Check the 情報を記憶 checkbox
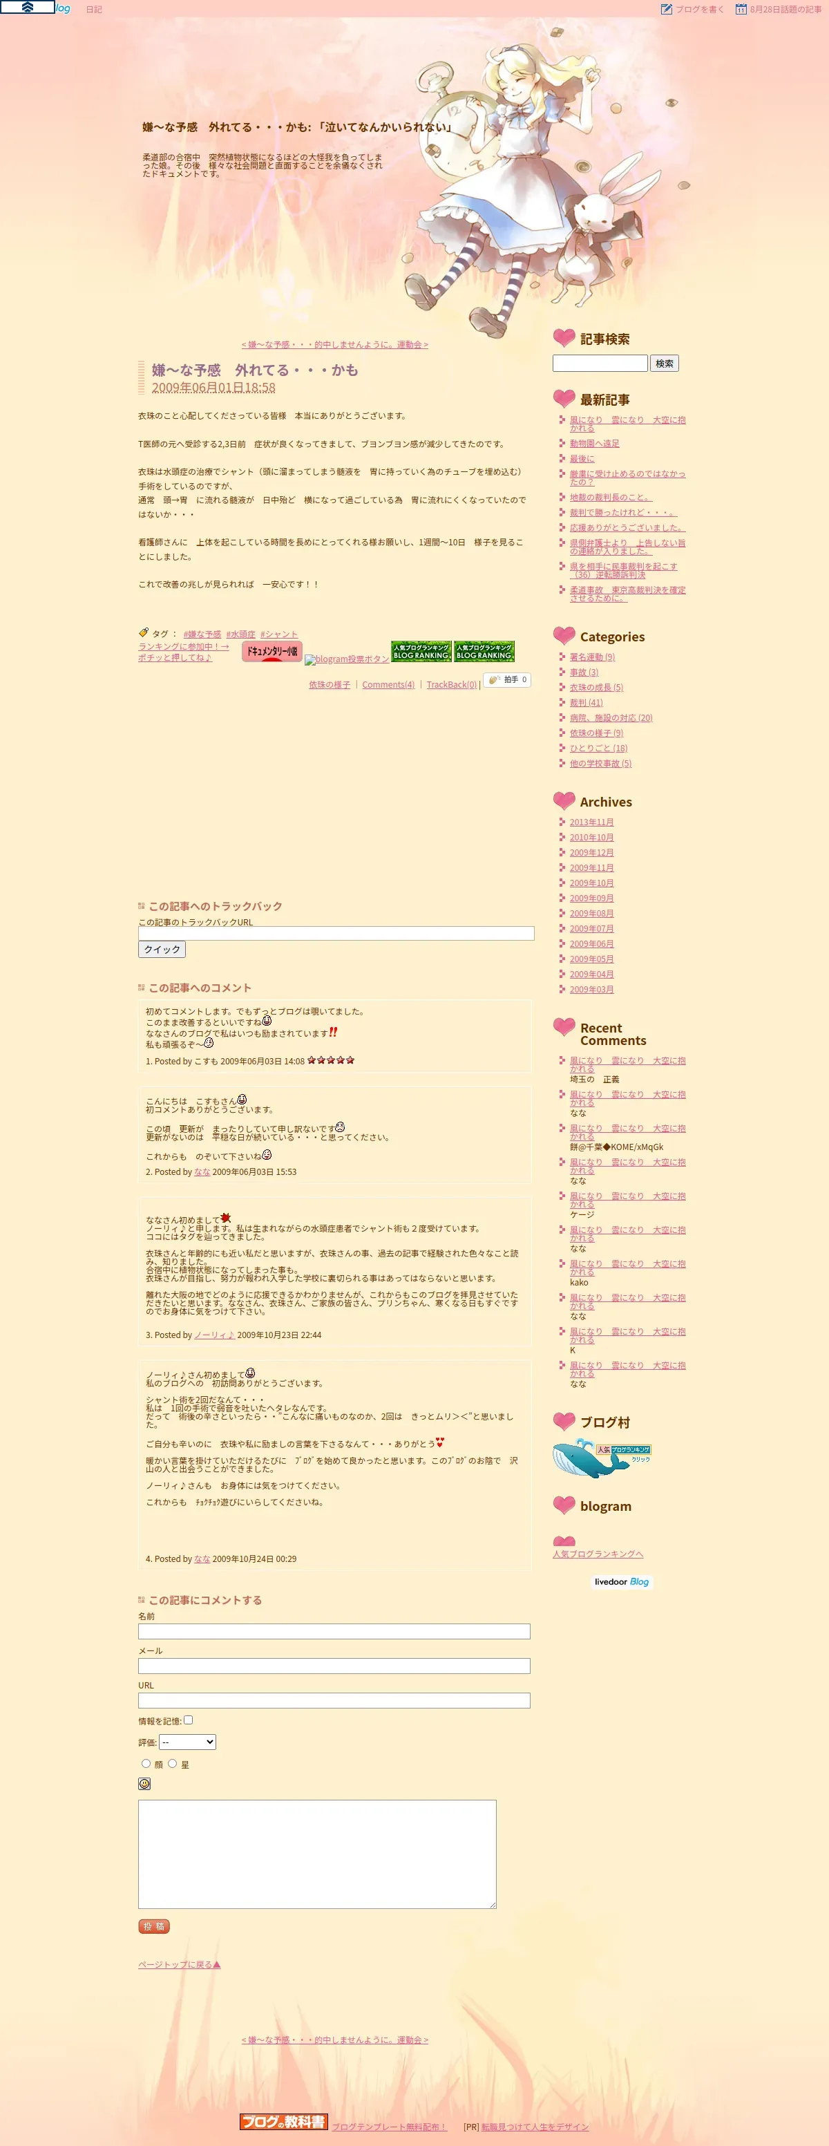Image resolution: width=829 pixels, height=2146 pixels. [x=188, y=1720]
